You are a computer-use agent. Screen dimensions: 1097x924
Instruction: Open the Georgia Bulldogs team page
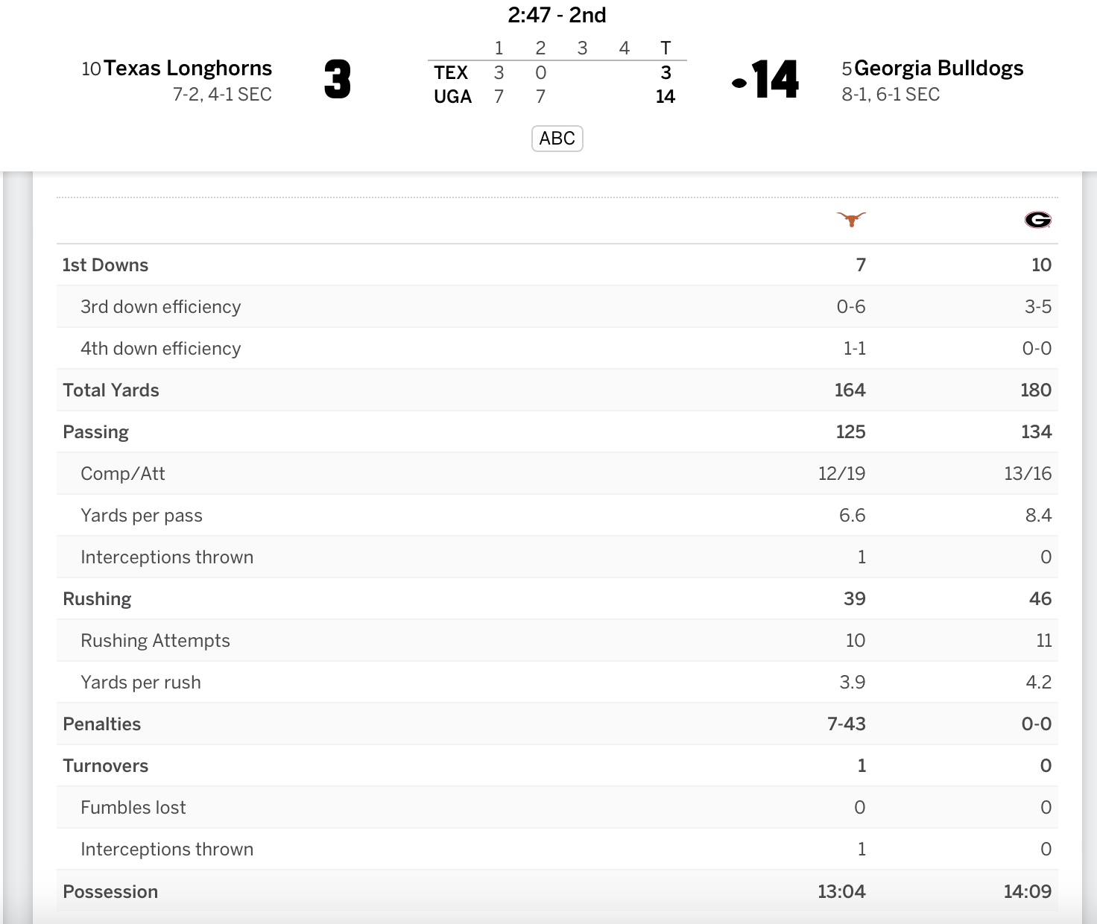(938, 69)
